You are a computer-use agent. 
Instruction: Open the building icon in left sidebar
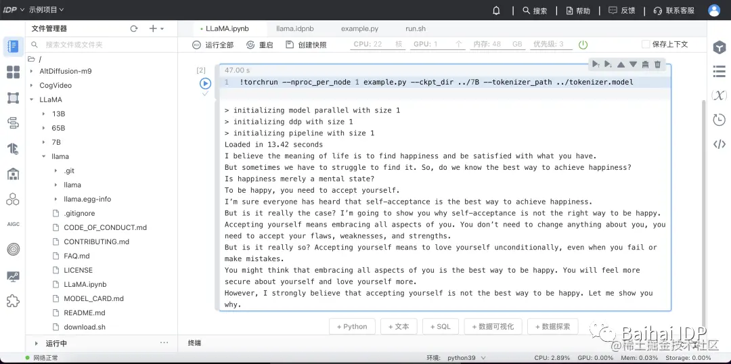coord(13,174)
